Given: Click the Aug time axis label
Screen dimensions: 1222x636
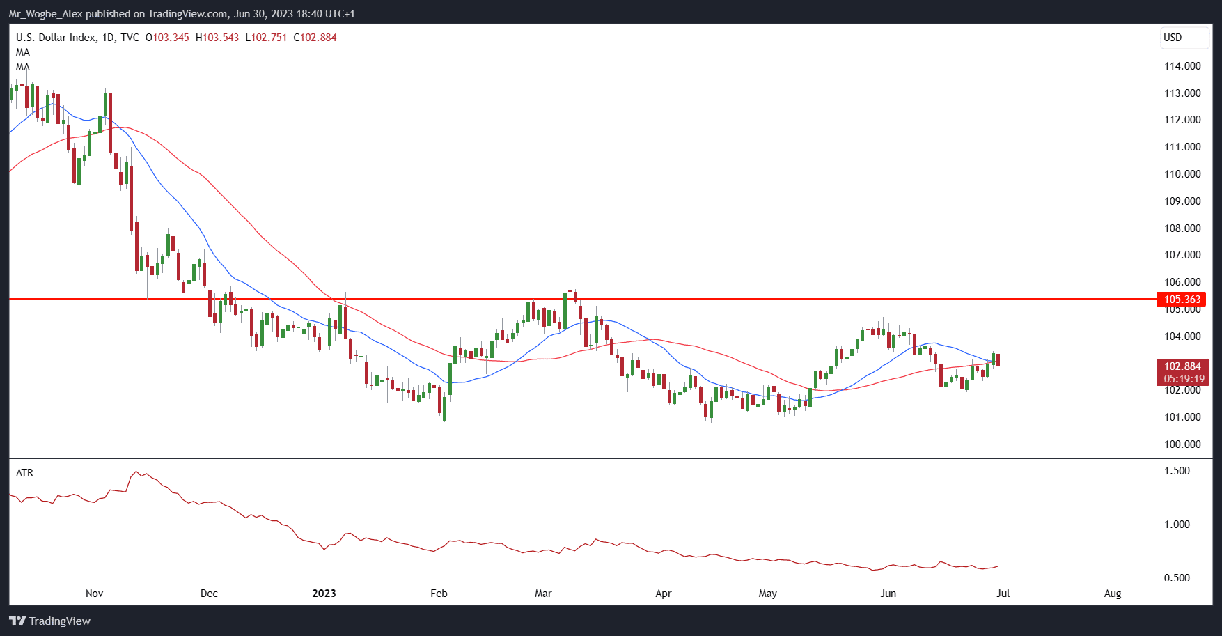Looking at the screenshot, I should 1113,594.
